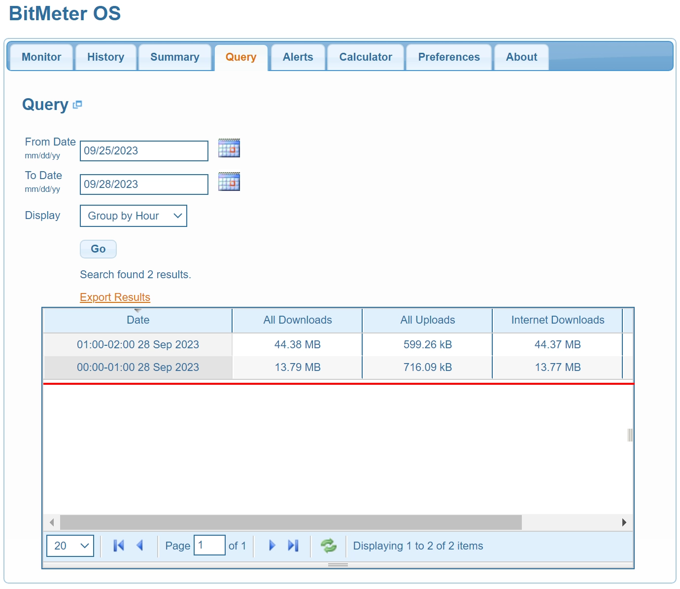The image size is (680, 589).
Task: Click the From Date input field
Action: pos(144,151)
